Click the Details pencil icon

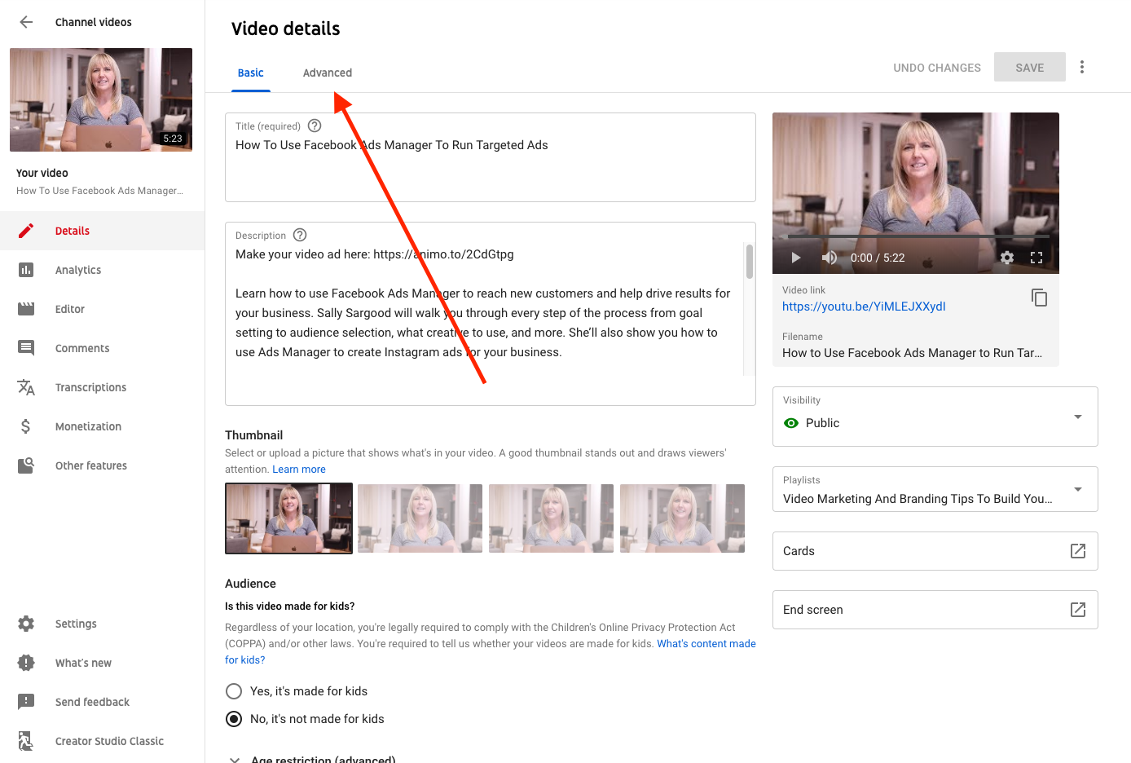(26, 231)
